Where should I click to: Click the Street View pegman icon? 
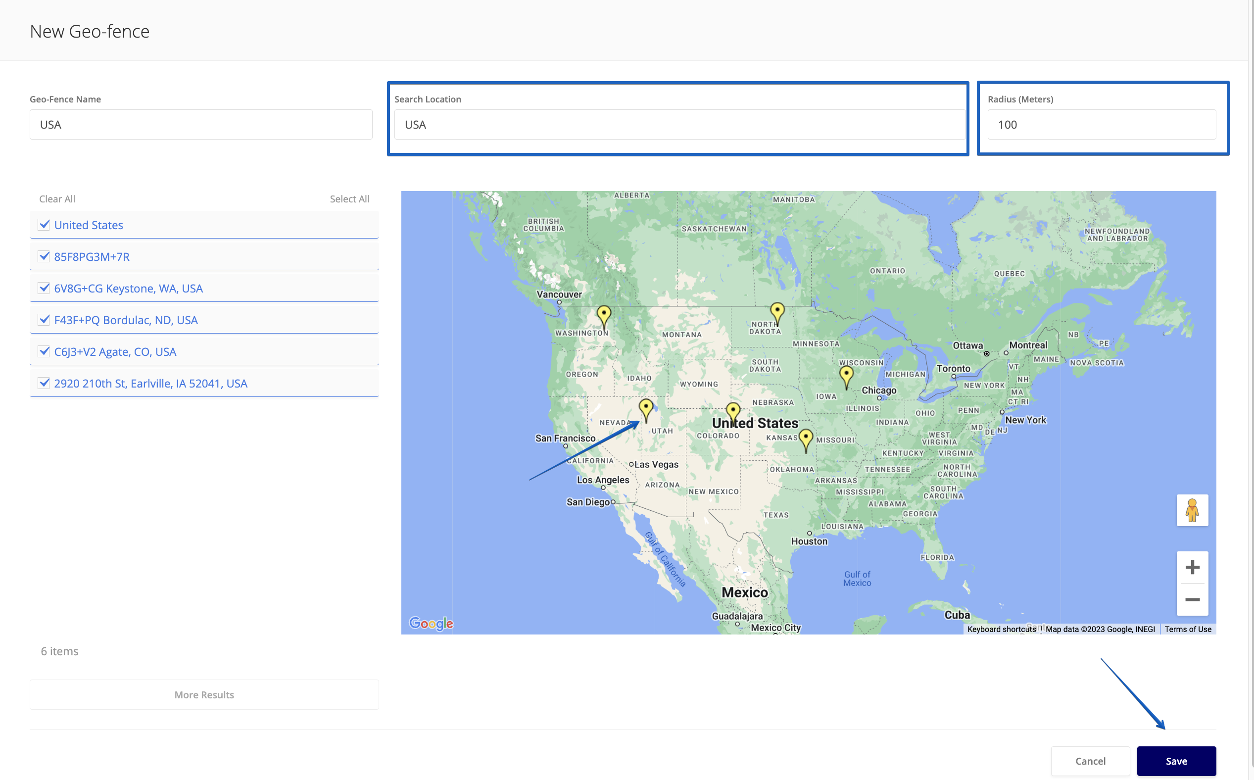1192,510
